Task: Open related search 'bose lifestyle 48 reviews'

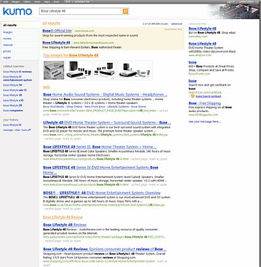Action: (18, 72)
